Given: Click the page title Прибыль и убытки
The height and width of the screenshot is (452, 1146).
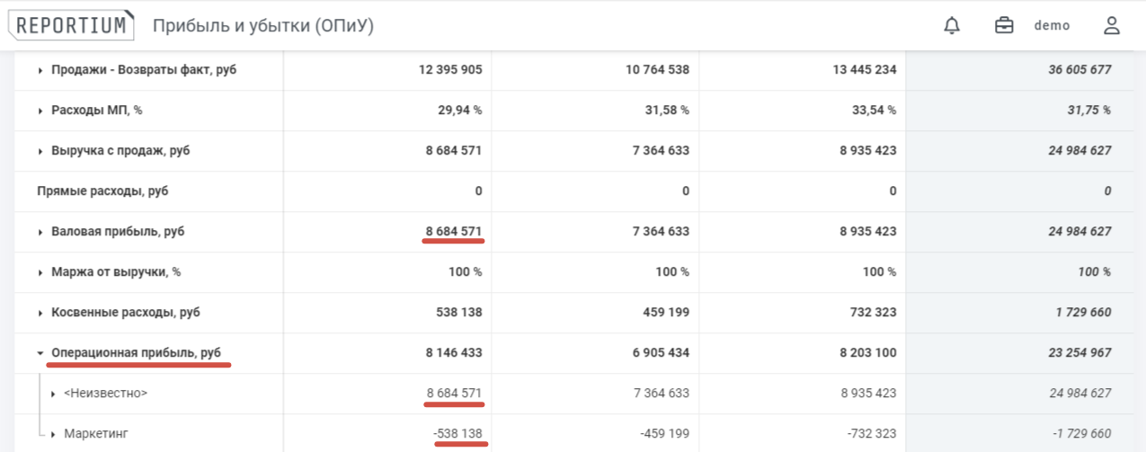Looking at the screenshot, I should [262, 26].
